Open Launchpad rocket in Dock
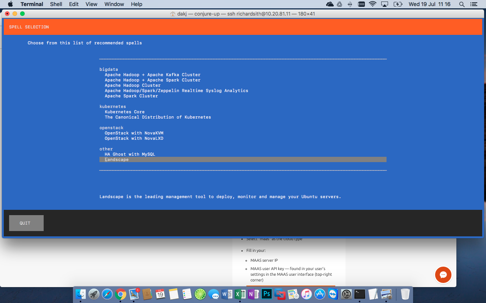 [94, 294]
